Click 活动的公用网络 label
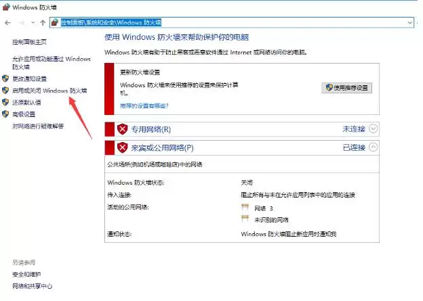 click(x=128, y=207)
